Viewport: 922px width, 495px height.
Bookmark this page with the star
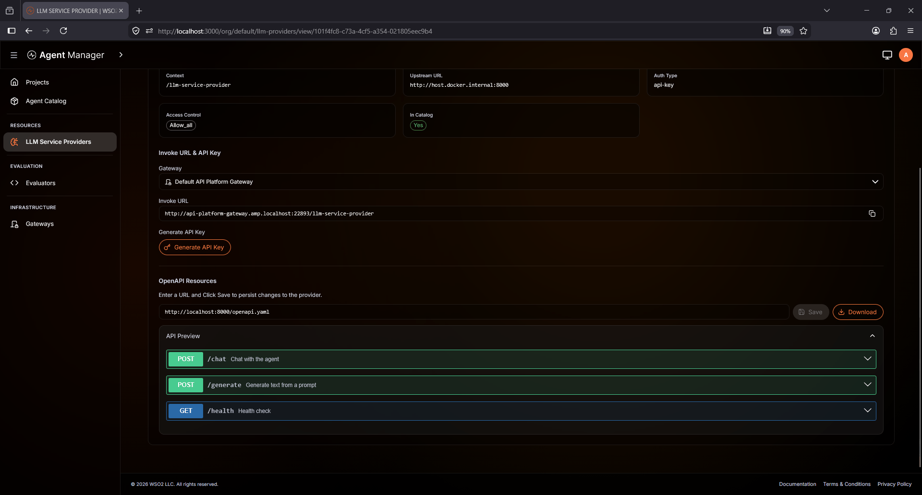803,31
